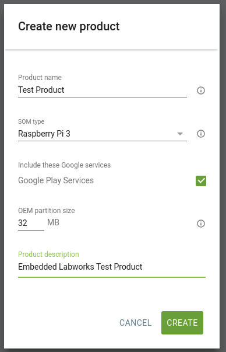Click the OEM partition size label

click(47, 211)
